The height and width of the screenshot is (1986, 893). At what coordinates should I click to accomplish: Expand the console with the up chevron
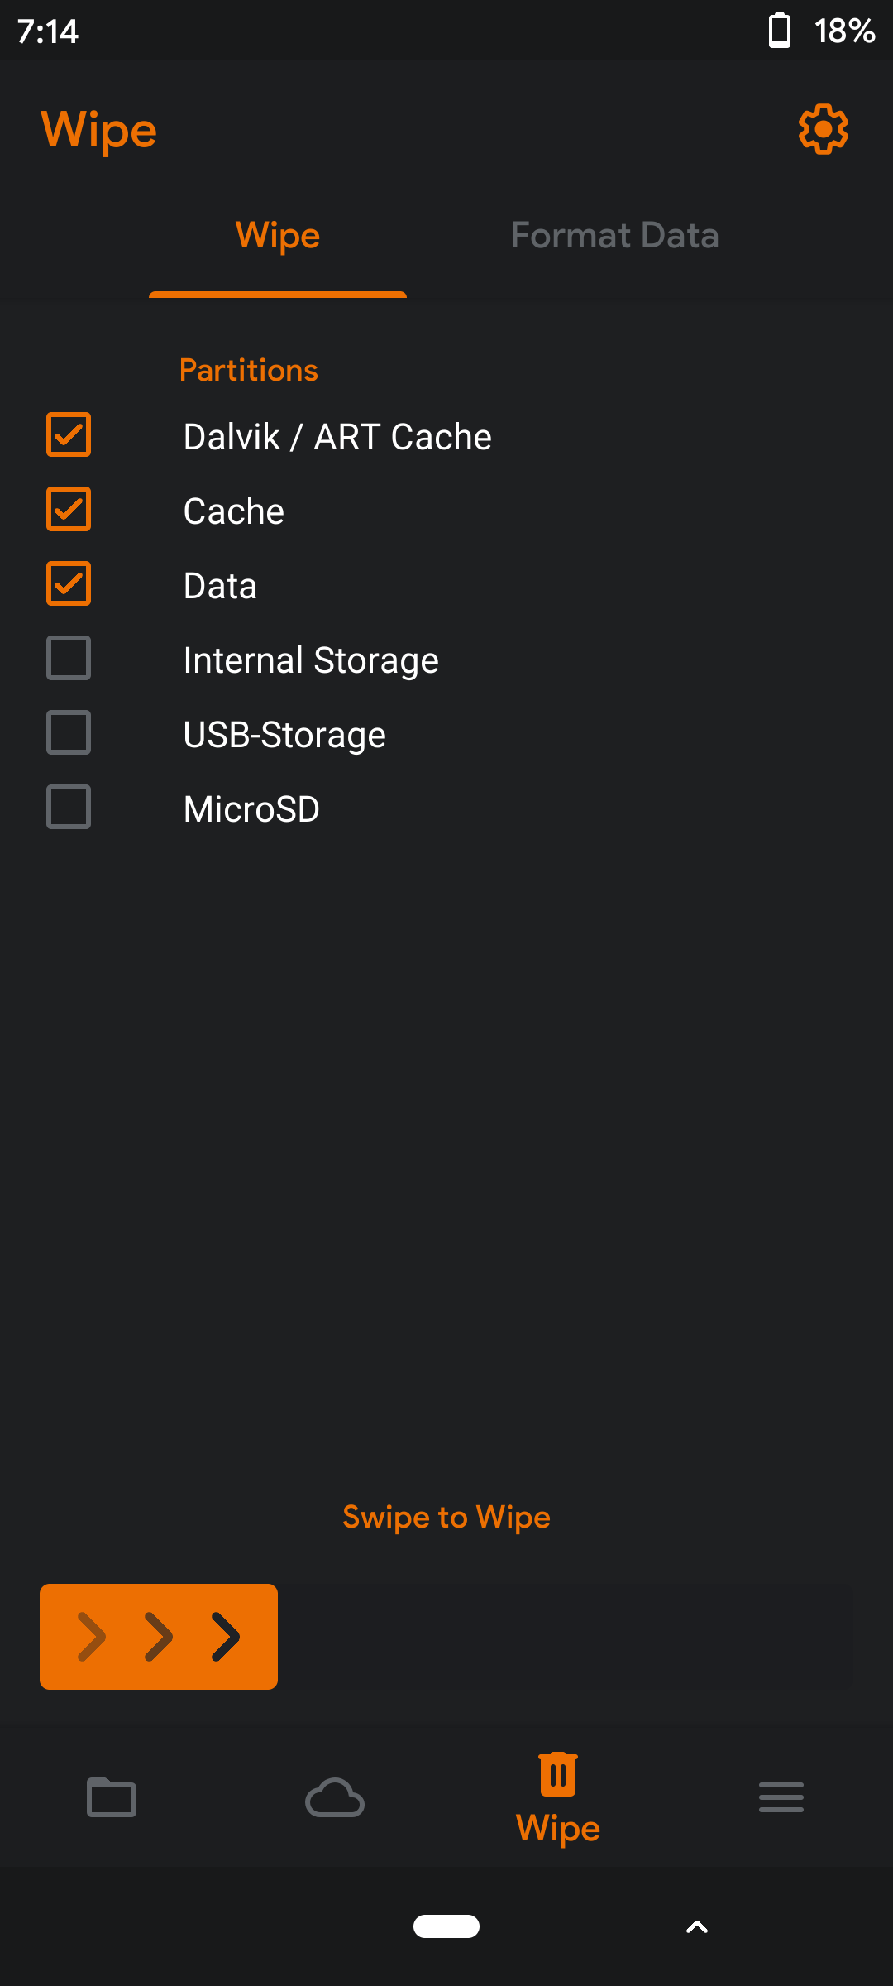click(x=697, y=1927)
